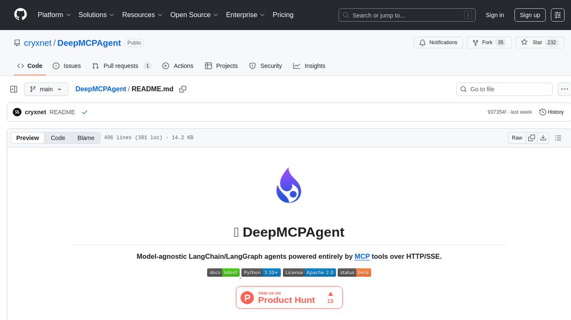Download raw file icon

(x=543, y=138)
